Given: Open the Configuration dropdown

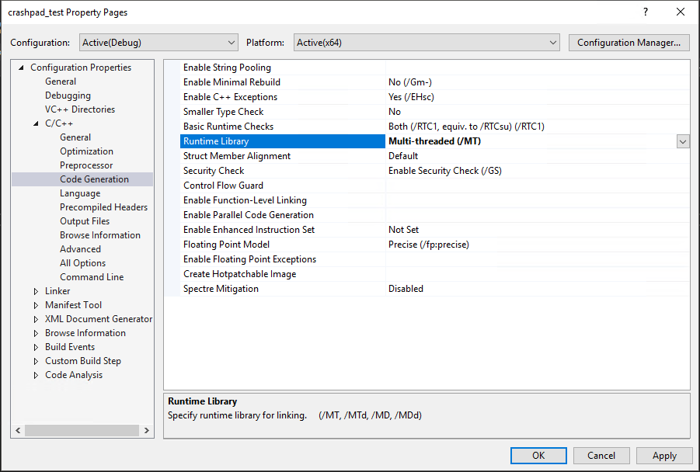Looking at the screenshot, I should (x=231, y=43).
